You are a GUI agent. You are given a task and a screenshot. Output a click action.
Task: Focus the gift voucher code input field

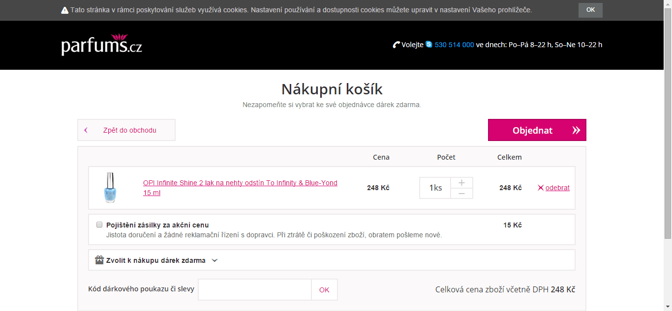(254, 290)
